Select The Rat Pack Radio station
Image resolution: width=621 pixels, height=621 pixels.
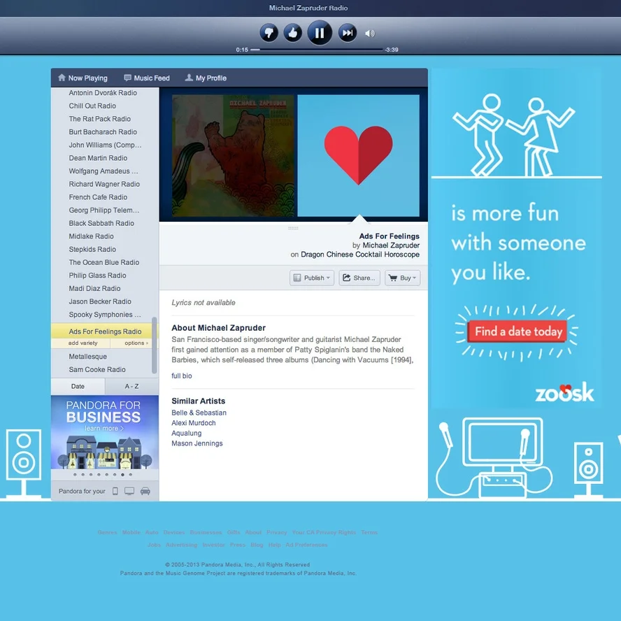tap(100, 119)
